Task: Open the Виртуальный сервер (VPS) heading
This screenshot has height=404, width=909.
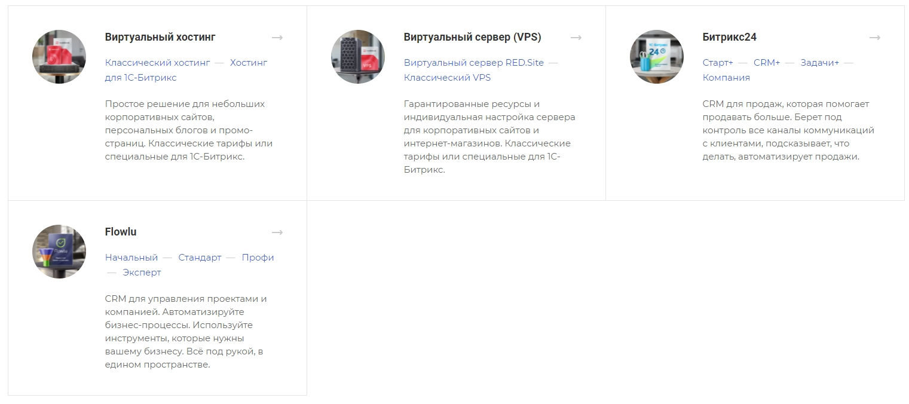Action: click(x=472, y=37)
